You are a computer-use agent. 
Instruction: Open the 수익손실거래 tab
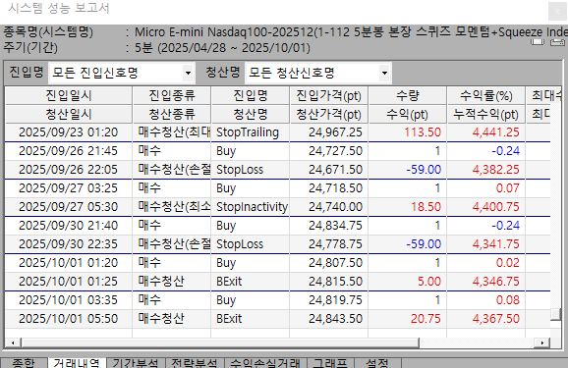pyautogui.click(x=265, y=363)
